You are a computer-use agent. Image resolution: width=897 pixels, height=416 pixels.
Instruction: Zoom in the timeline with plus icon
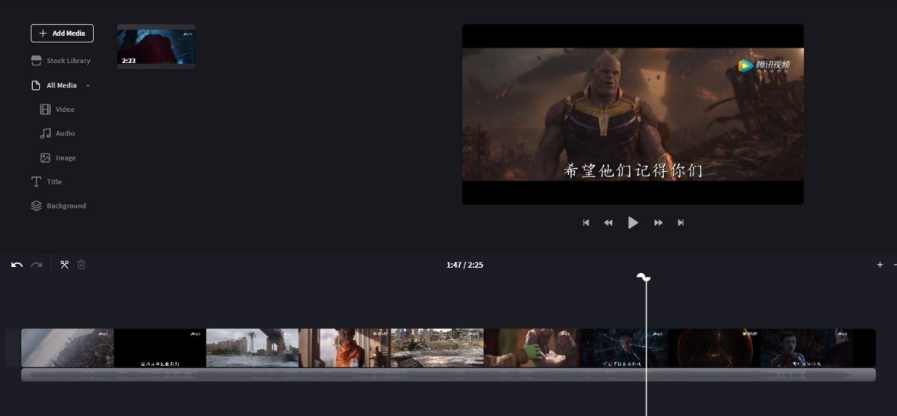[879, 265]
